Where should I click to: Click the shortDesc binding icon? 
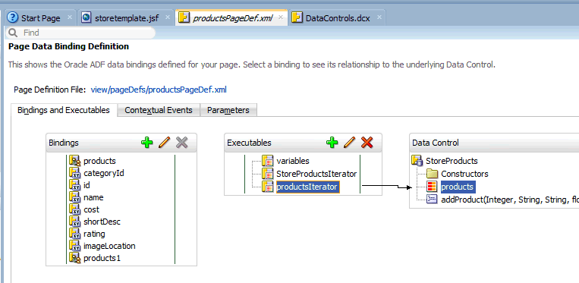click(75, 222)
